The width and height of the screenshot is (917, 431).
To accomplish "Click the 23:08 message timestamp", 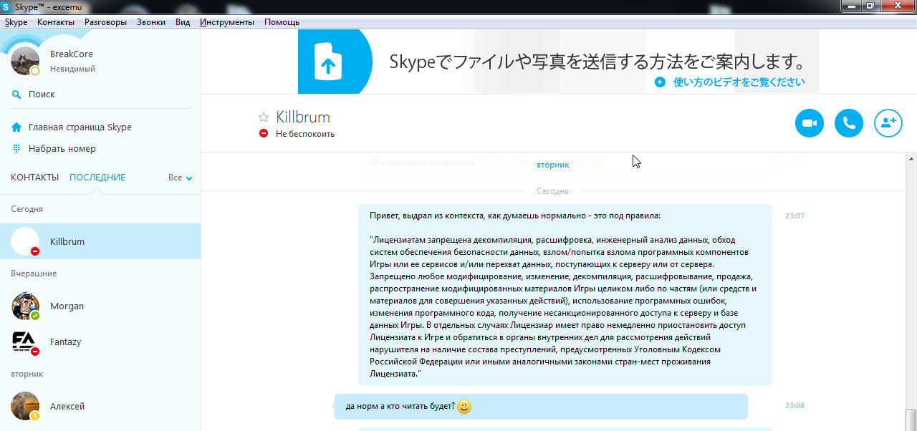I will (794, 405).
